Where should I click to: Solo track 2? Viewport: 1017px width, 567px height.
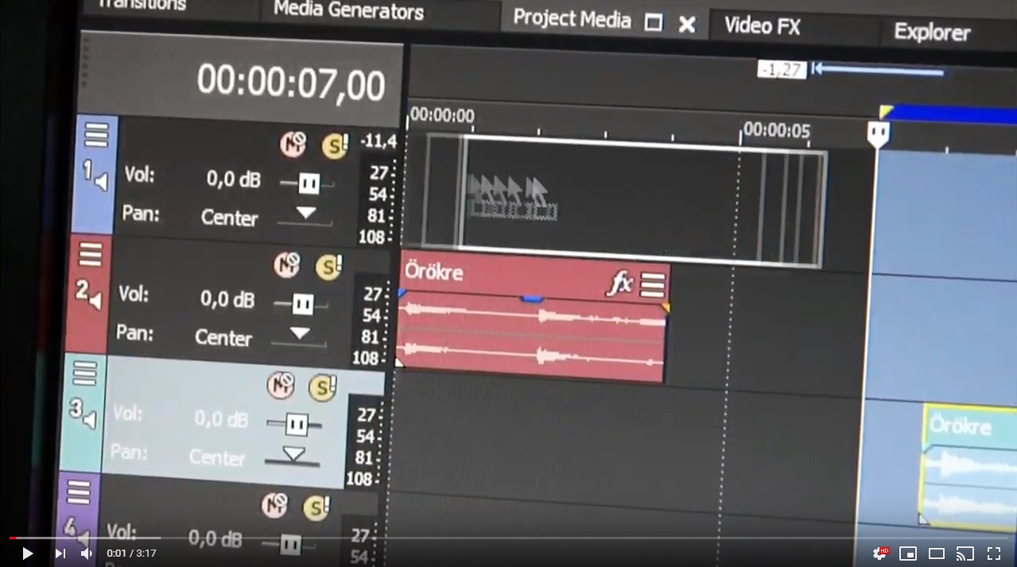[x=328, y=266]
